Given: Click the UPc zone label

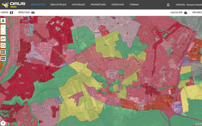Looking at the screenshot, I should pos(92,67).
